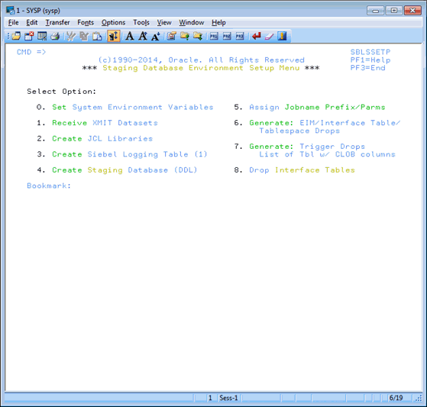Open the Window menu

192,23
